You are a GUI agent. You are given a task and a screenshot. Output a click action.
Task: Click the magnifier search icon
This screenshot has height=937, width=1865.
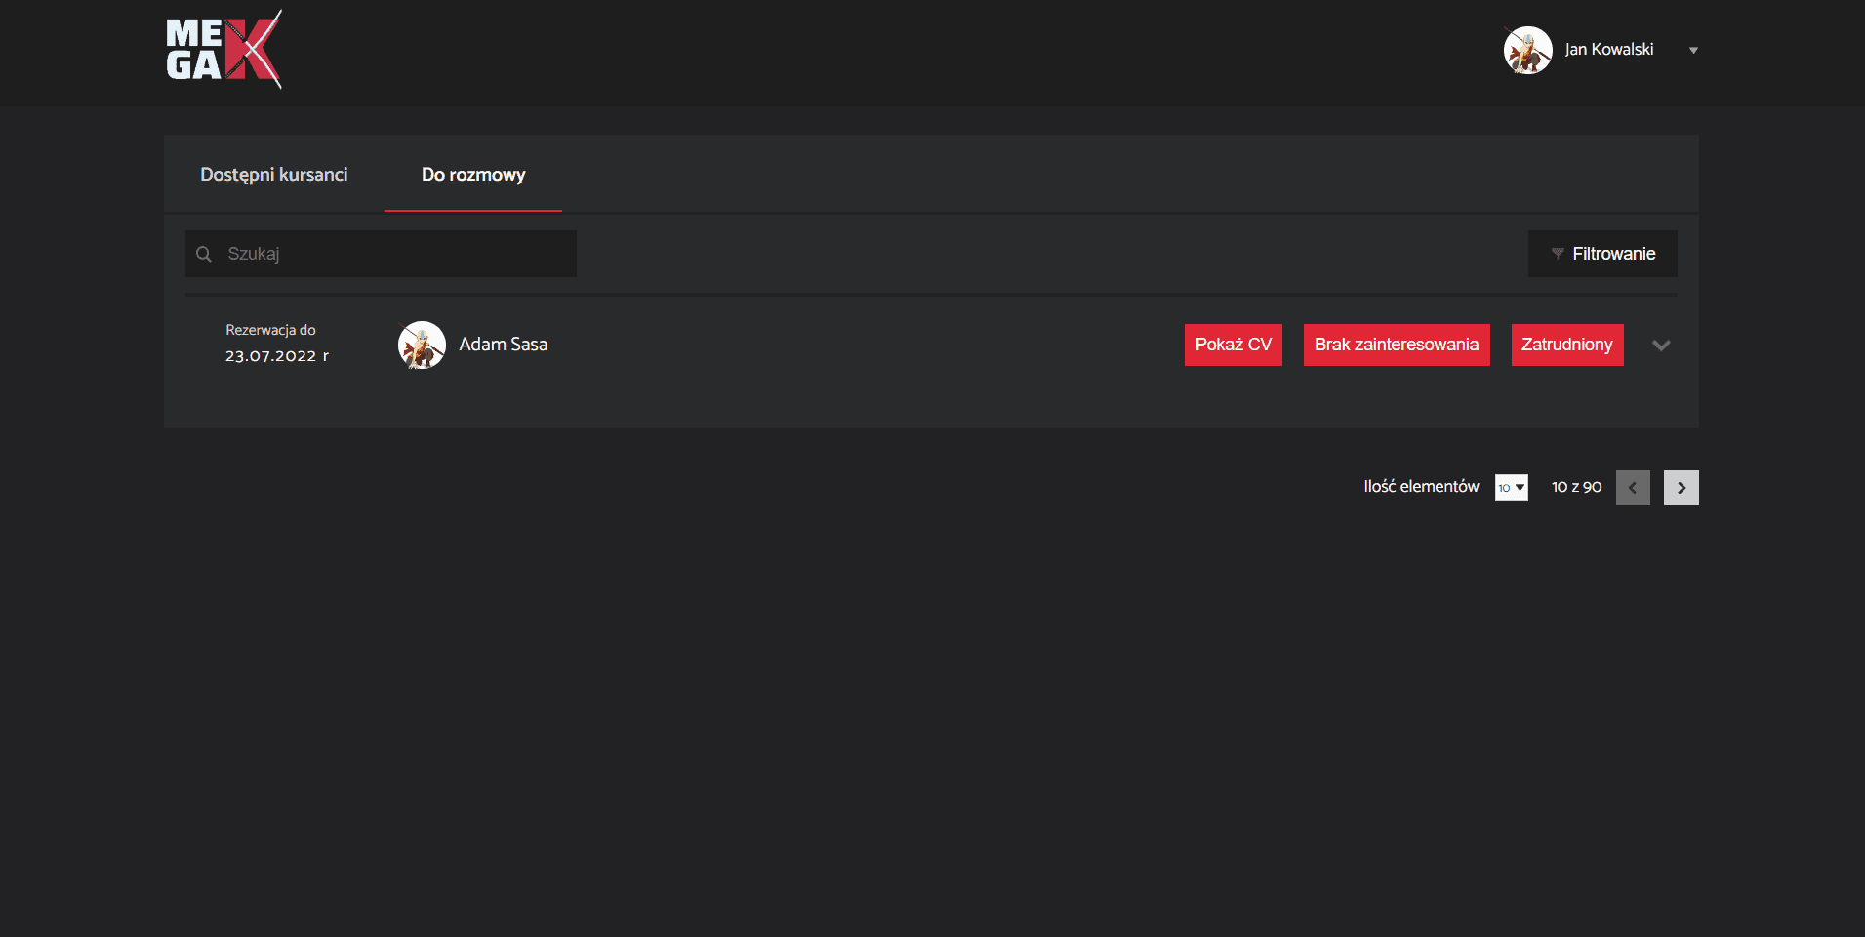204,254
